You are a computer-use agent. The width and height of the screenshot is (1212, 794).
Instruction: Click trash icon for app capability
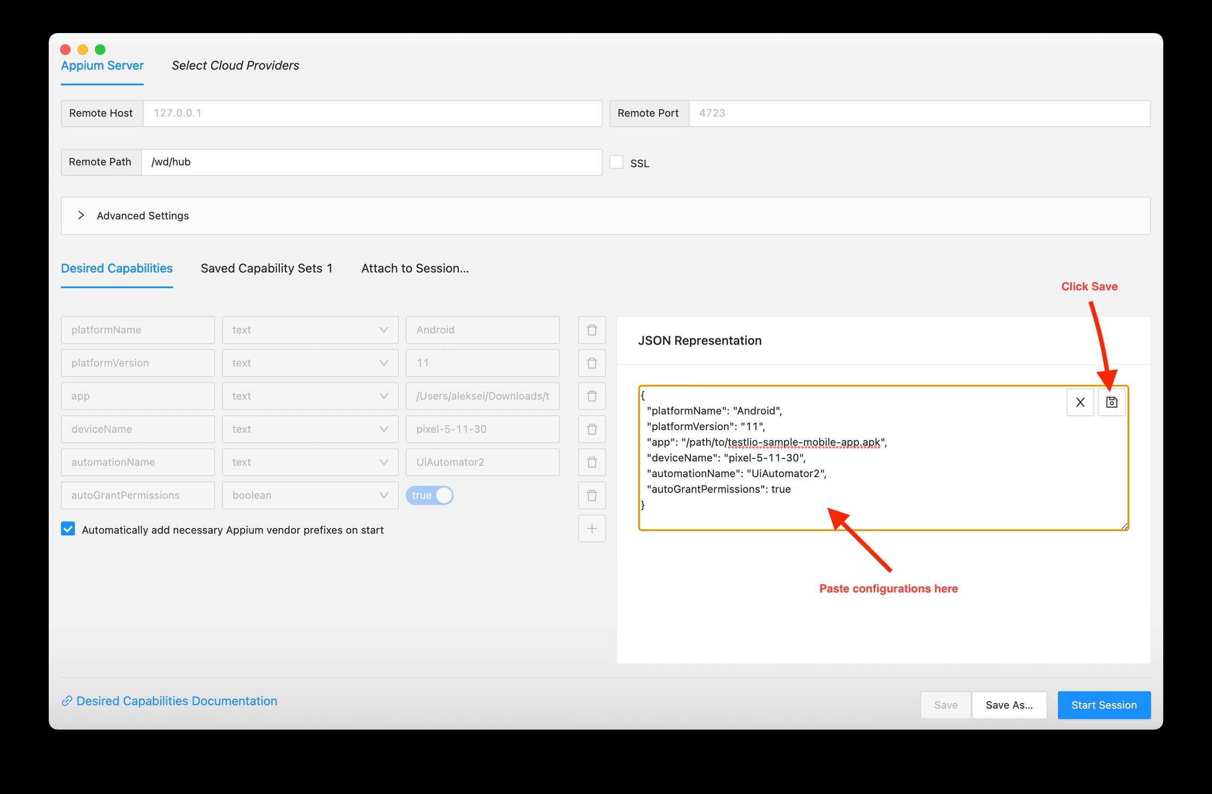(x=591, y=396)
